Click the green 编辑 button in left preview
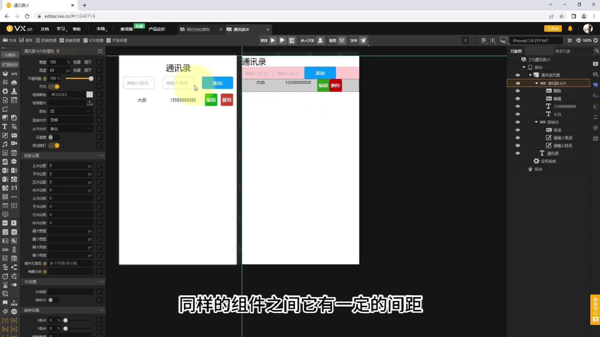 [x=211, y=100]
